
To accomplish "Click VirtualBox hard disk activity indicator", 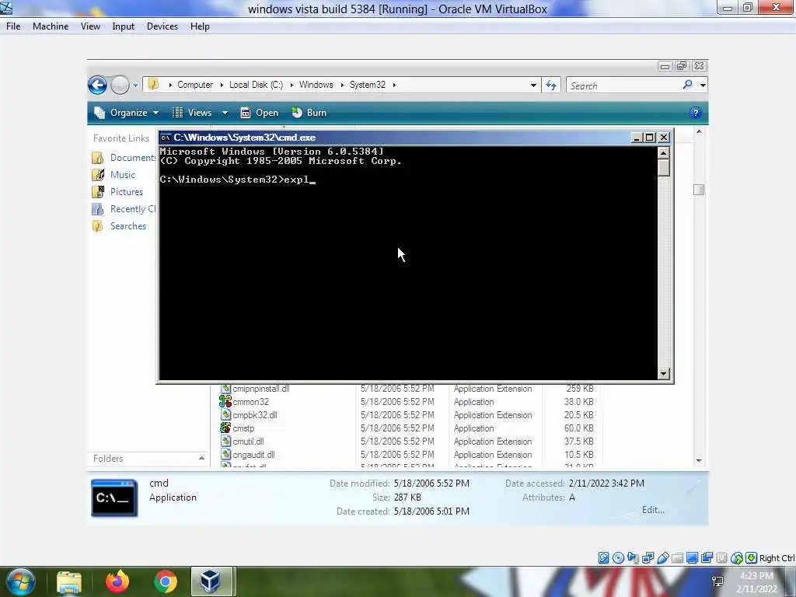I will tap(603, 558).
